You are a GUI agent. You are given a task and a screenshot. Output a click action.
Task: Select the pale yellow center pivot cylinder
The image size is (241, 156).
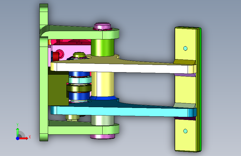tap(103, 84)
